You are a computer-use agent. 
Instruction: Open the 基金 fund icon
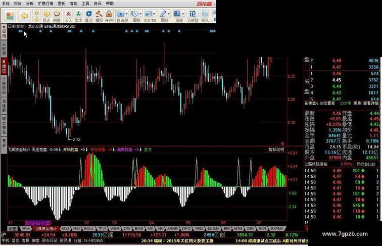89,16
